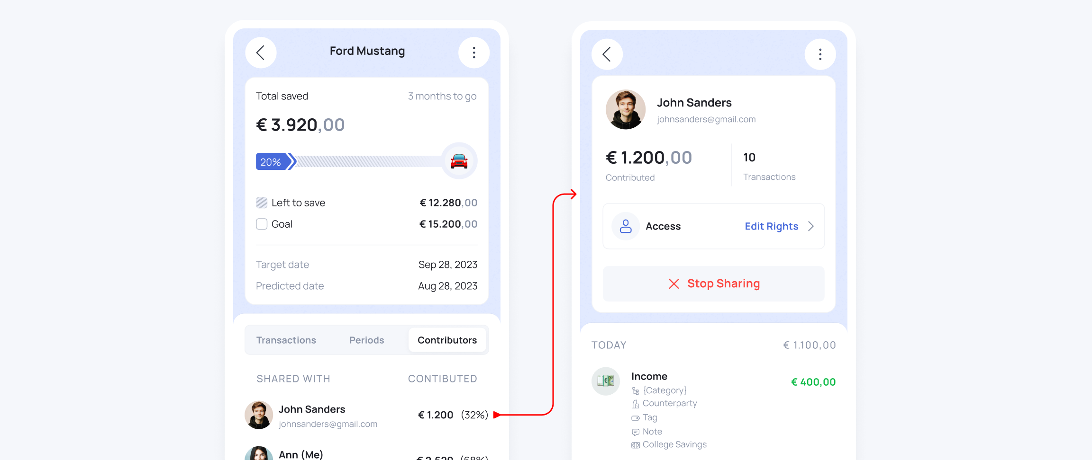Click the Stop Sharing button
This screenshot has height=460, width=1092.
click(714, 283)
